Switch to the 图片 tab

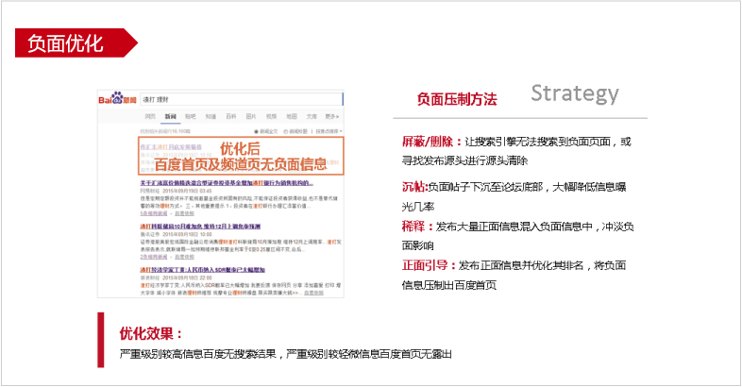click(251, 115)
